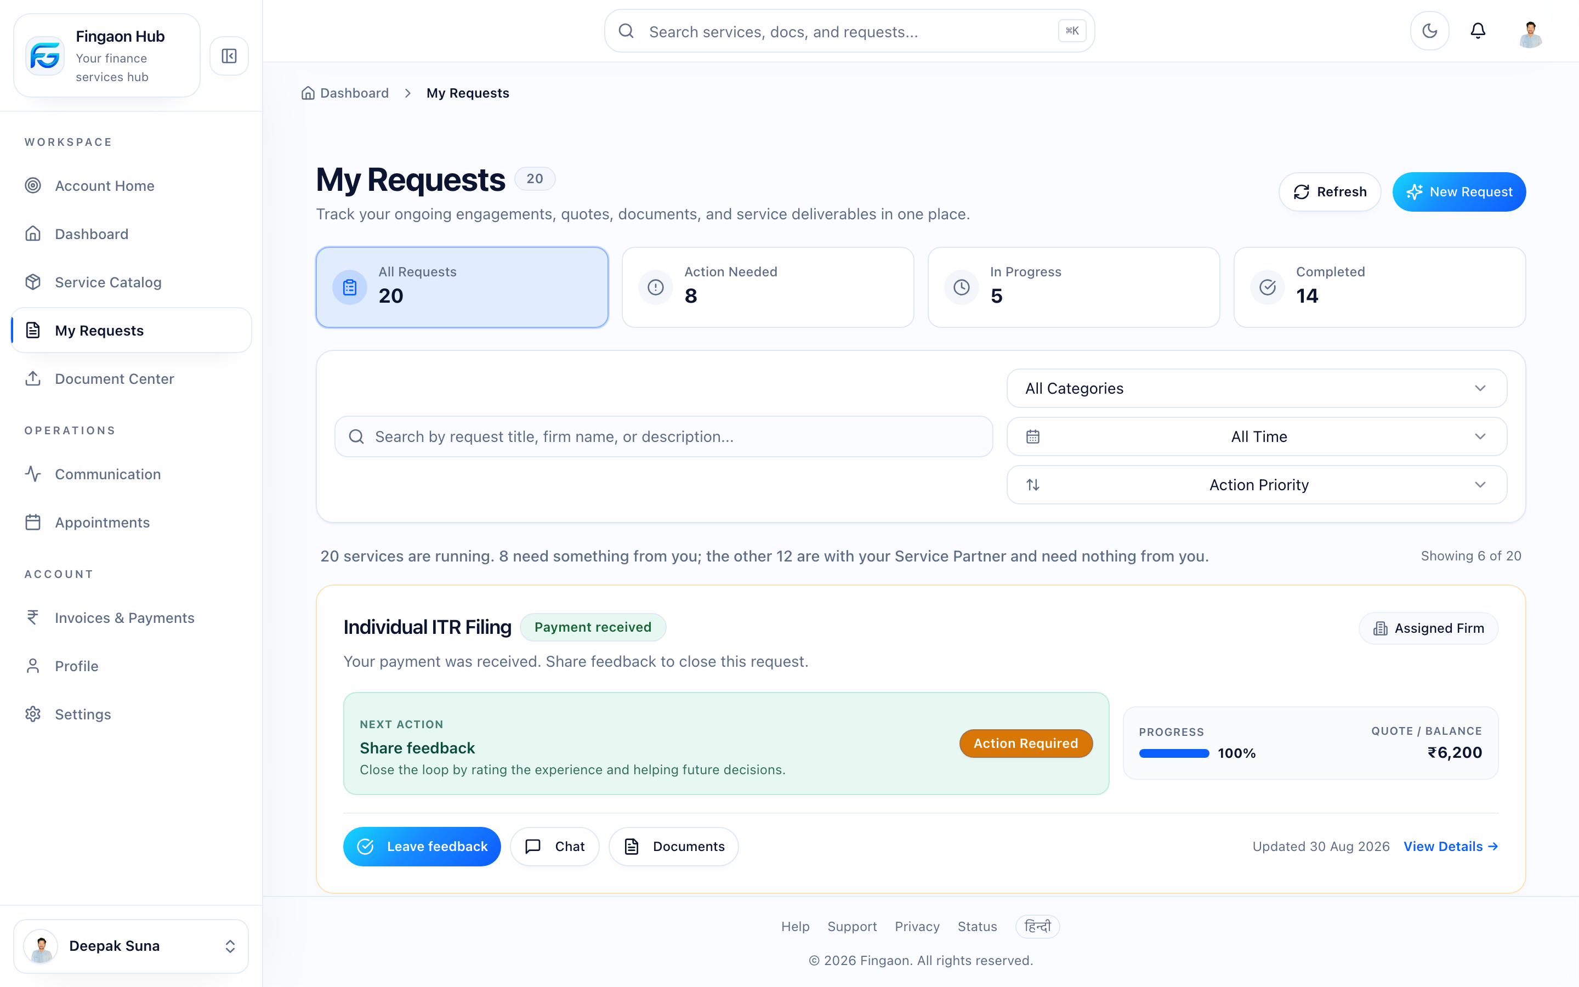
Task: Open All Time date filter
Action: (x=1257, y=436)
